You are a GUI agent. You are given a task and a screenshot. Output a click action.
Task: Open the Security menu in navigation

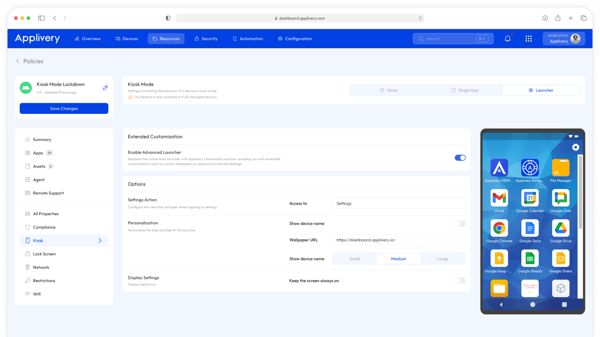click(x=206, y=39)
